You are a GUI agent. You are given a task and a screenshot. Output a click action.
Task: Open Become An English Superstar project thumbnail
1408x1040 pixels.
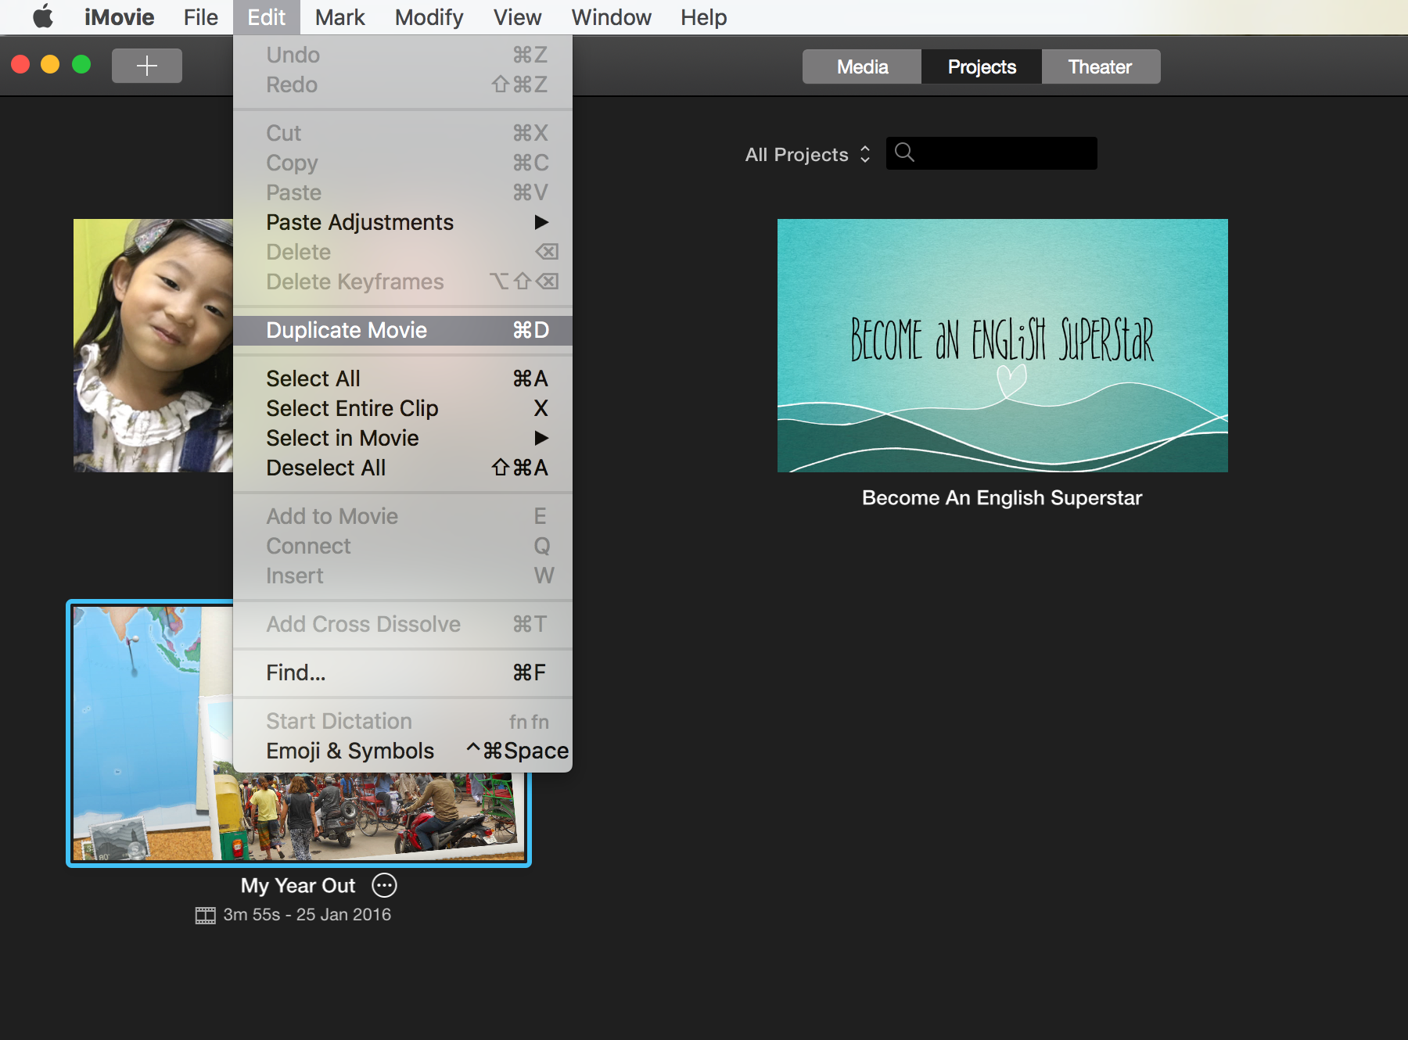coord(1002,346)
